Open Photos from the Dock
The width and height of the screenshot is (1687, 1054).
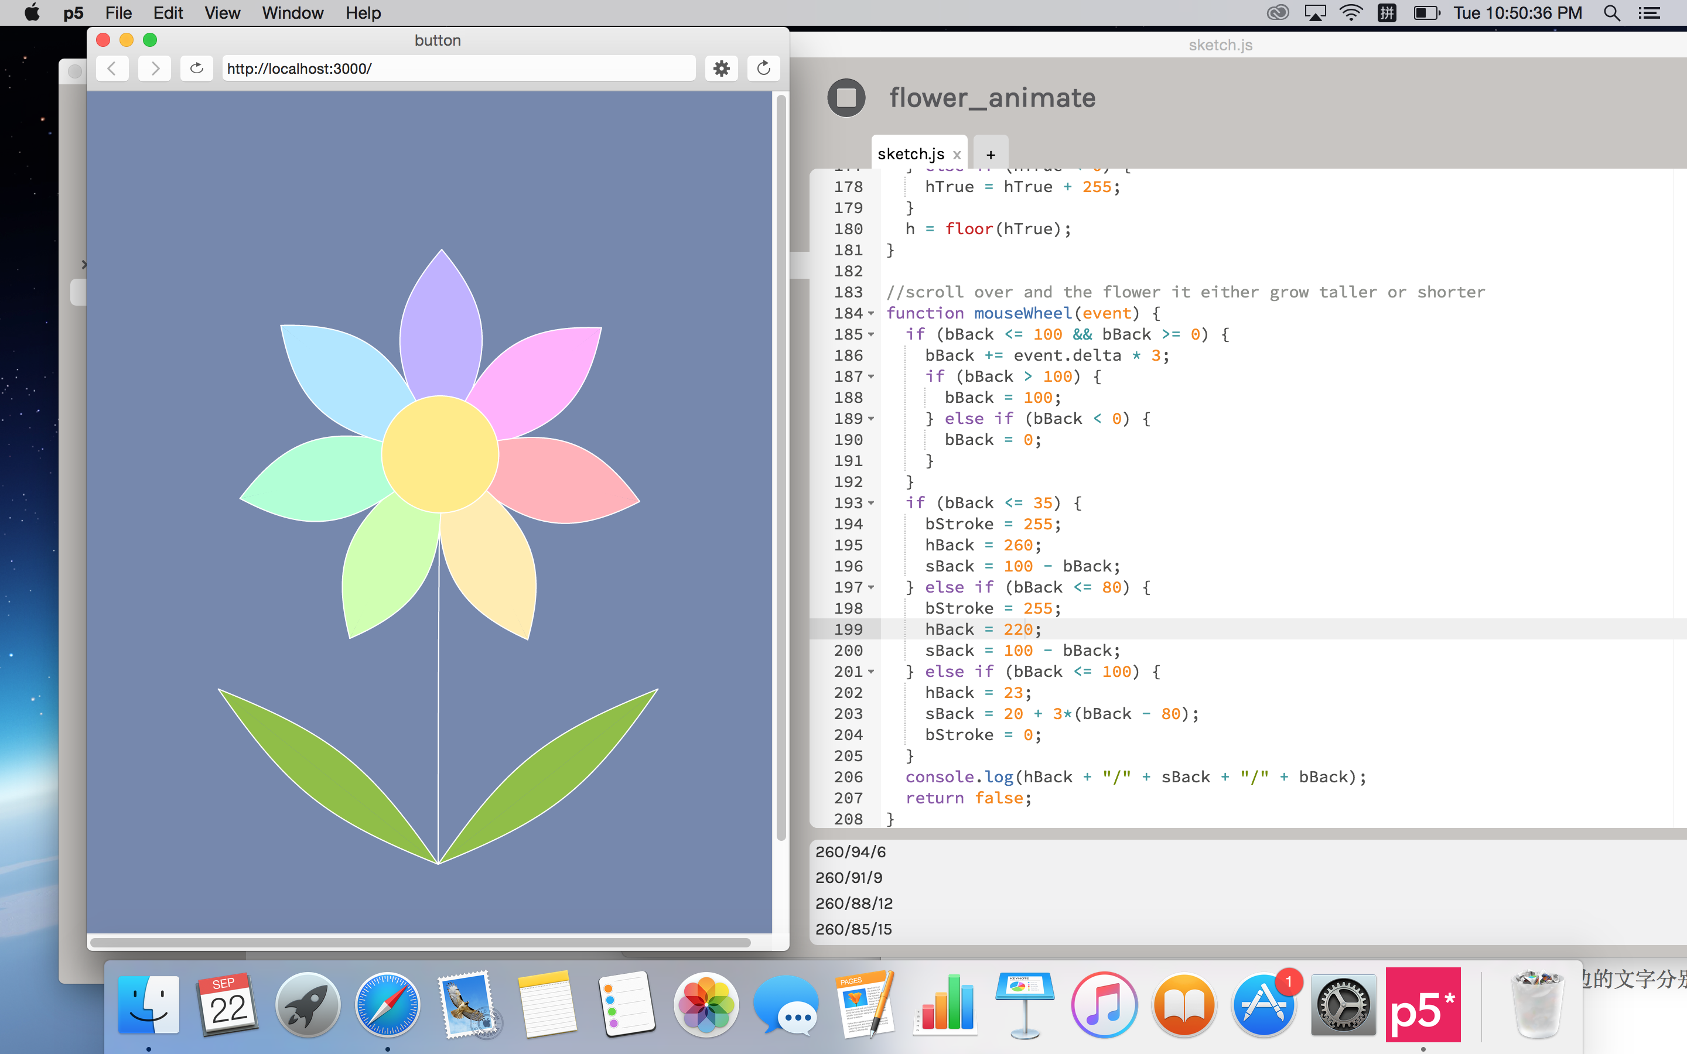706,1004
